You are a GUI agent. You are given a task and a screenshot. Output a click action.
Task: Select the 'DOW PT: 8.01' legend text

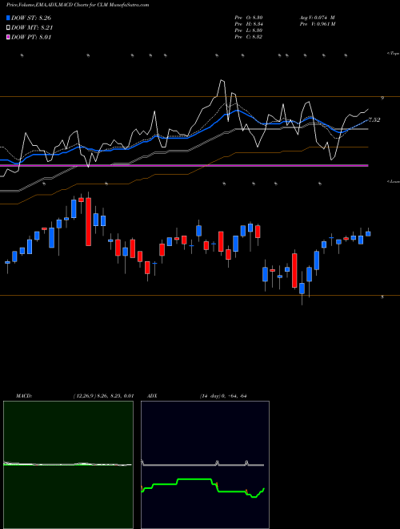pos(31,38)
